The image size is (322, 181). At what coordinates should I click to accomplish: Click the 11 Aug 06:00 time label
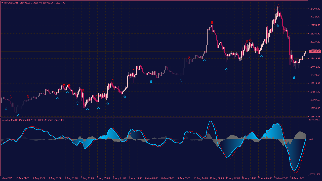click(217, 178)
